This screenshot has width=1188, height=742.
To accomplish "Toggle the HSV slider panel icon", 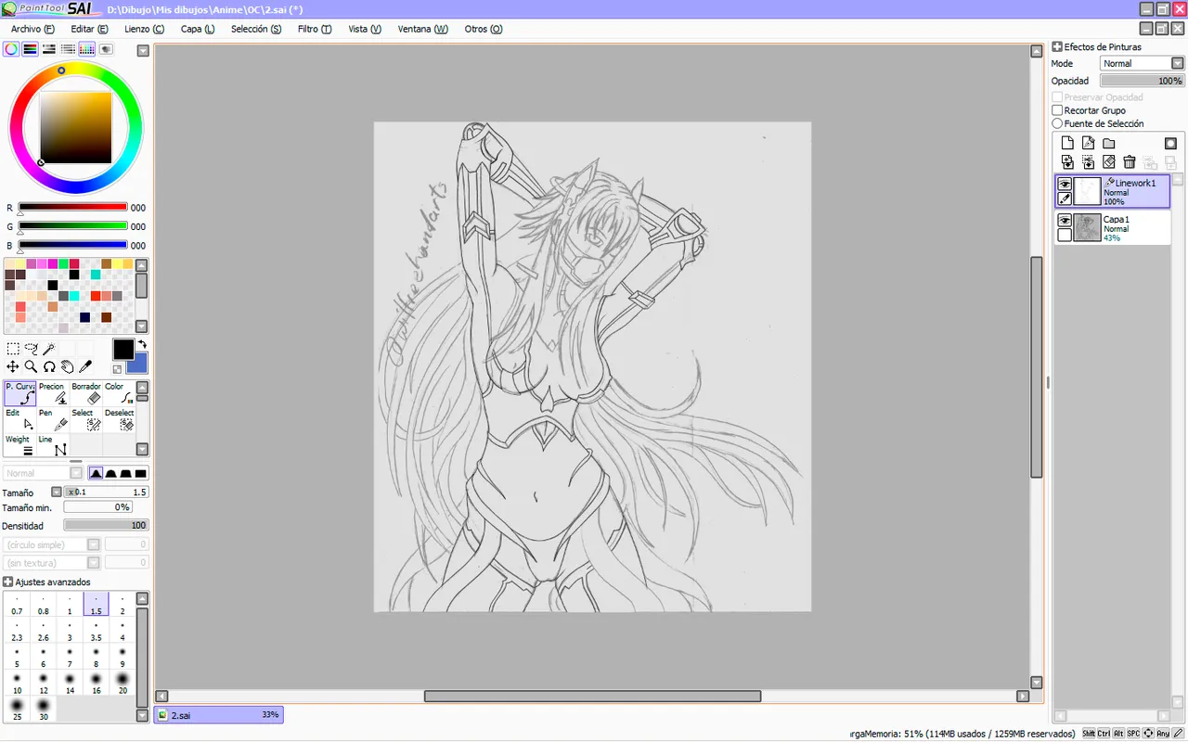I will [49, 49].
